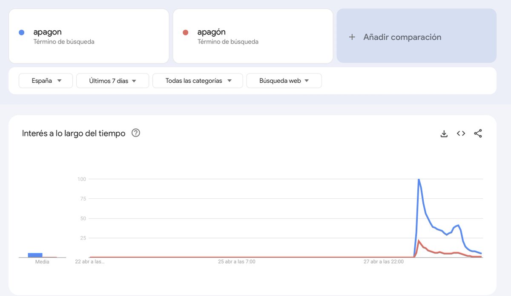The image size is (511, 296).
Task: Click the '25 abr a las 7:00' axis label
Action: [236, 261]
